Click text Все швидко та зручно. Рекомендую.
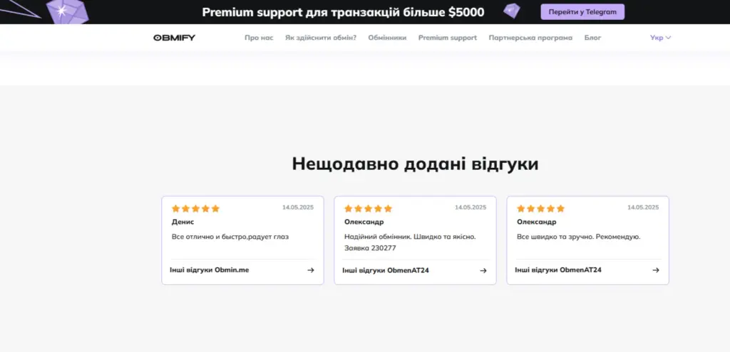The image size is (730, 352). click(579, 237)
